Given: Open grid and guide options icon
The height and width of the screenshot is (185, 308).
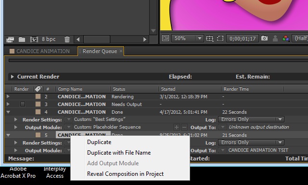Looking at the screenshot, I should click(x=210, y=39).
